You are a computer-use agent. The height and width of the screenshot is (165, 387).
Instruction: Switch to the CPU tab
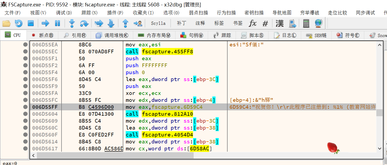(x=13, y=35)
